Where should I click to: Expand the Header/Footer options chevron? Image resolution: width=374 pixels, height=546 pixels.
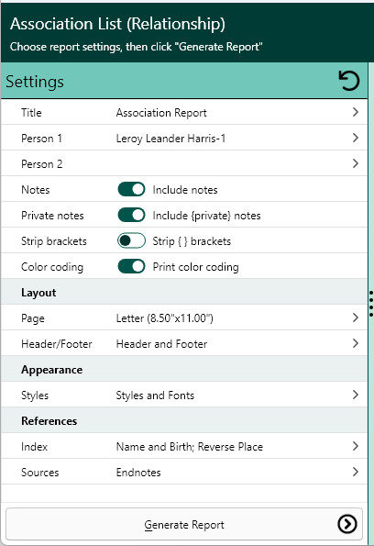(356, 343)
